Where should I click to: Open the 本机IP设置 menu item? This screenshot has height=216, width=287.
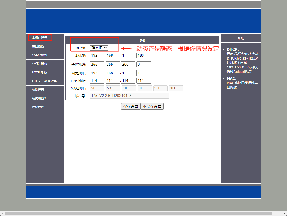[x=40, y=38]
